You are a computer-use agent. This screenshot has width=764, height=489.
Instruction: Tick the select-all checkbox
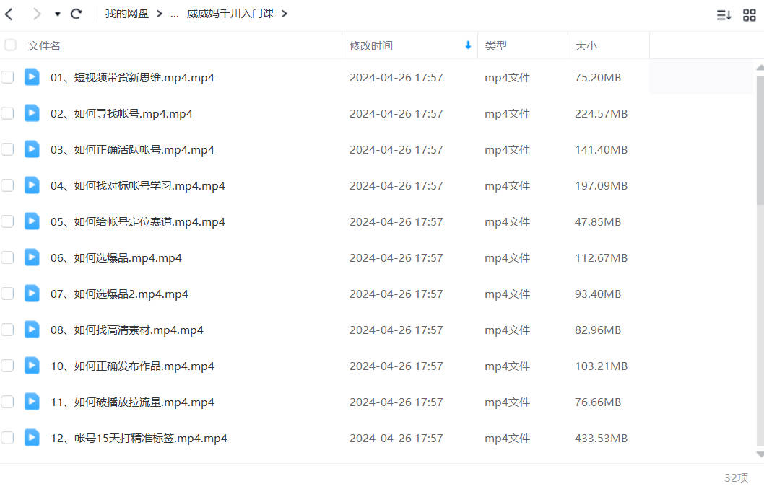10,45
